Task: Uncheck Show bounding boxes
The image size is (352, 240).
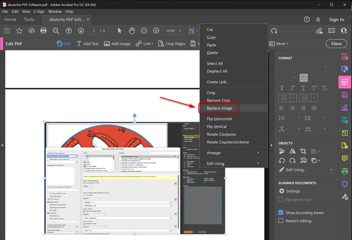Action: 280,213
